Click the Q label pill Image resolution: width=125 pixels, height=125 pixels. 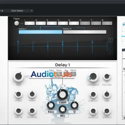tap(74, 112)
